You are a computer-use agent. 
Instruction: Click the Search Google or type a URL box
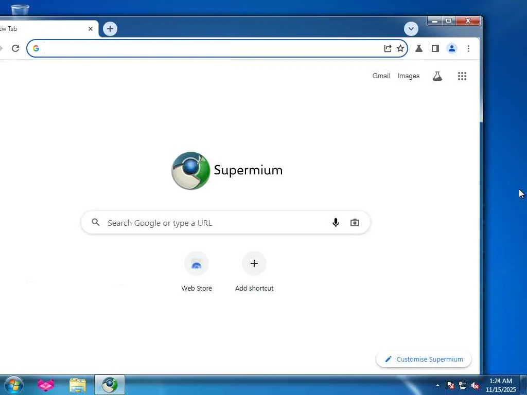coord(225,222)
